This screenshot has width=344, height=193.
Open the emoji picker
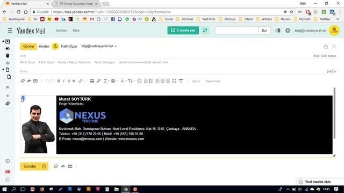[x=139, y=81]
